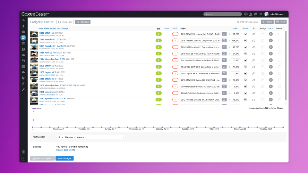Click queue count badge for 2008 Infiniti M45
This screenshot has width=308, height=173.
tap(271, 93)
